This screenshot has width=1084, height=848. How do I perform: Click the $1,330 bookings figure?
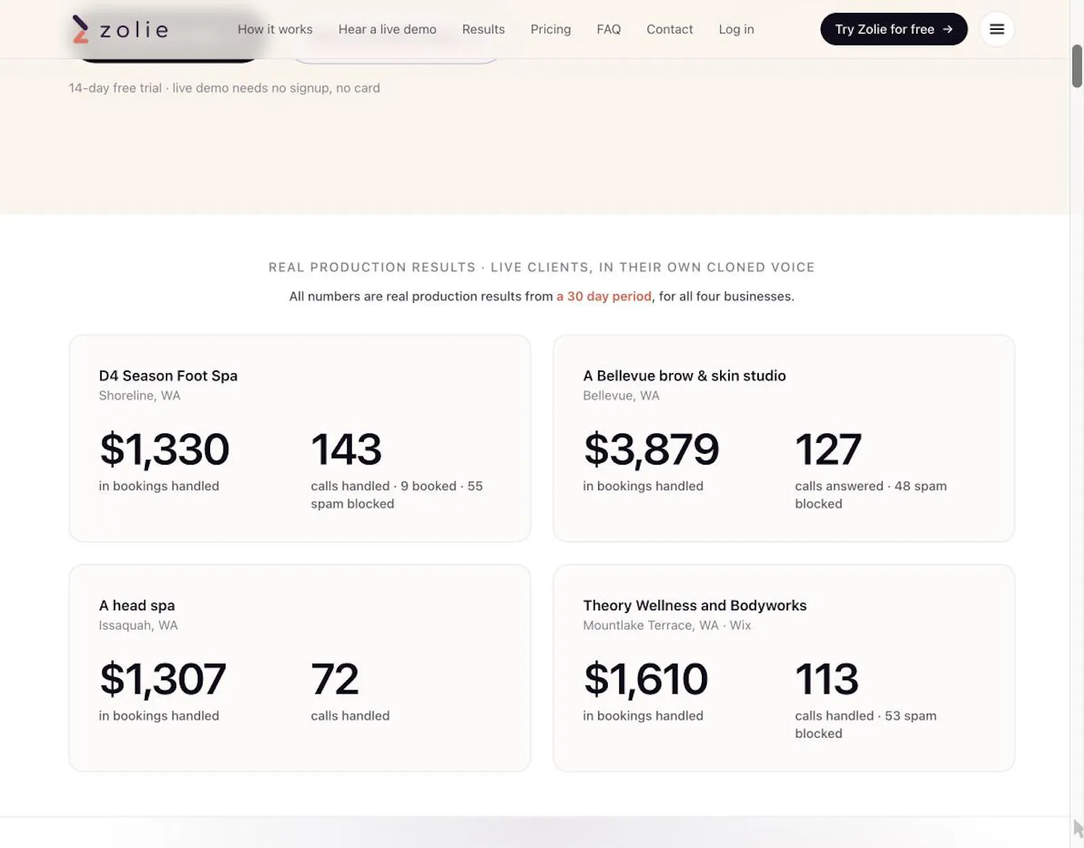pos(165,449)
